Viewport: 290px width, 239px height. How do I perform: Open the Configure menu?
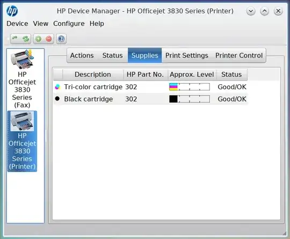(69, 24)
